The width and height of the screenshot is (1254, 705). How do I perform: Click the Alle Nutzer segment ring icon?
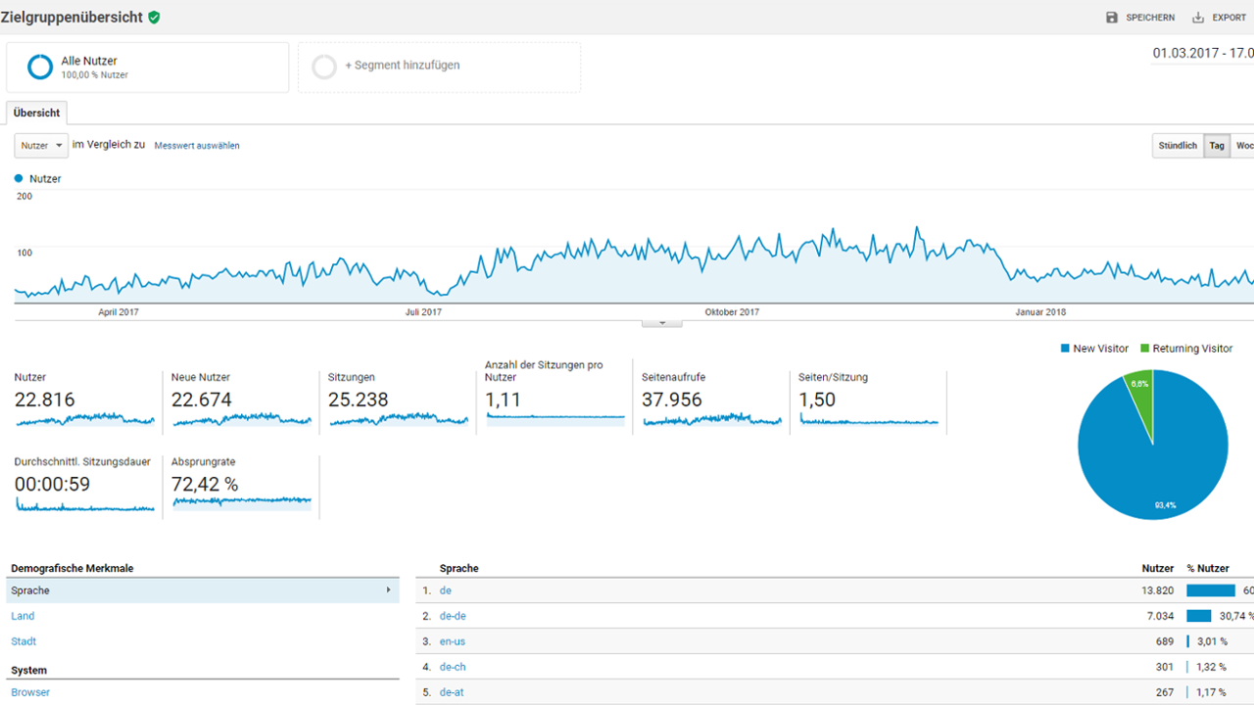coord(40,67)
